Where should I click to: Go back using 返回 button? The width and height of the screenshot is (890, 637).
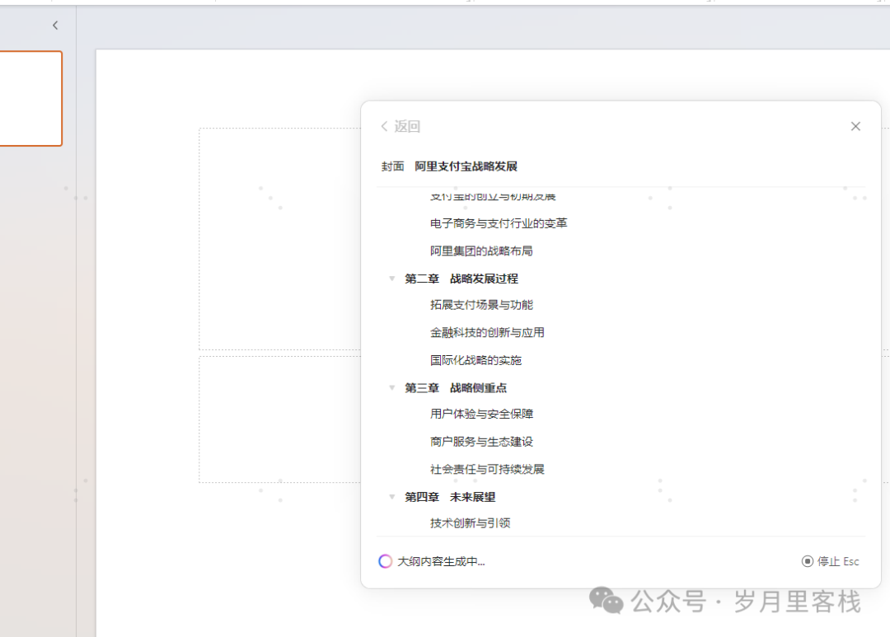point(400,126)
